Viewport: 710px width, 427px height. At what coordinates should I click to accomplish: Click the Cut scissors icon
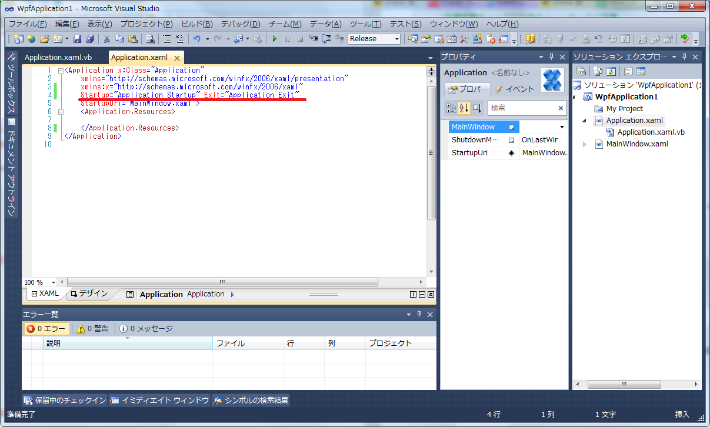coord(106,39)
